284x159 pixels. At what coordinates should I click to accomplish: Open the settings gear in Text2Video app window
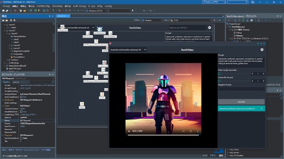[262, 50]
